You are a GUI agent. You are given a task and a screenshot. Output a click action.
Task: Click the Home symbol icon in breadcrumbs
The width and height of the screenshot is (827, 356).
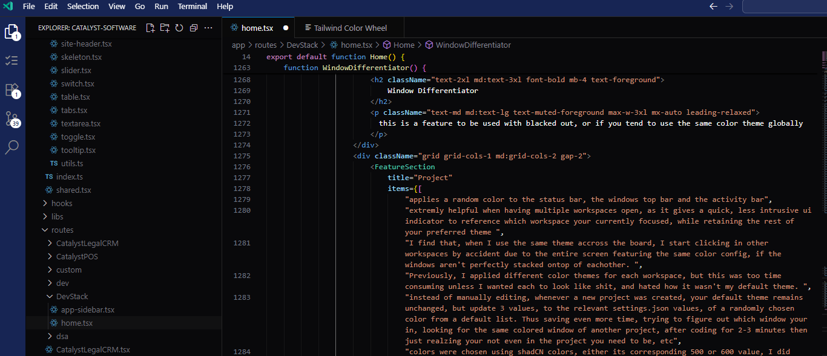click(386, 45)
